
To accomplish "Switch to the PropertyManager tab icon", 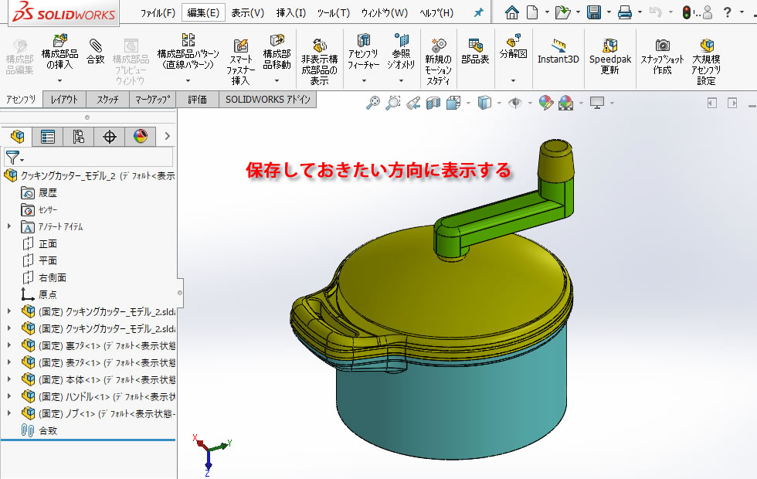I will click(47, 137).
